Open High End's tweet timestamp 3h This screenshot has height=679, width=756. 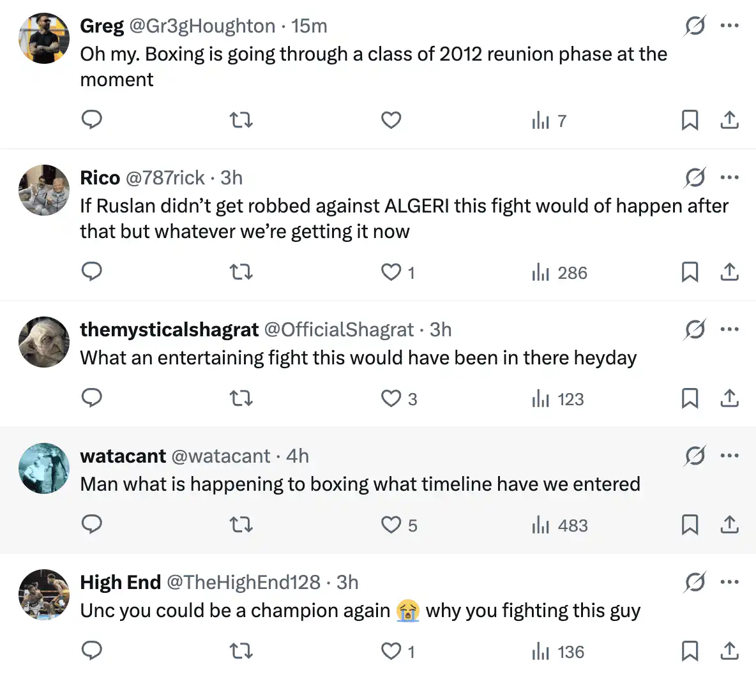point(347,582)
